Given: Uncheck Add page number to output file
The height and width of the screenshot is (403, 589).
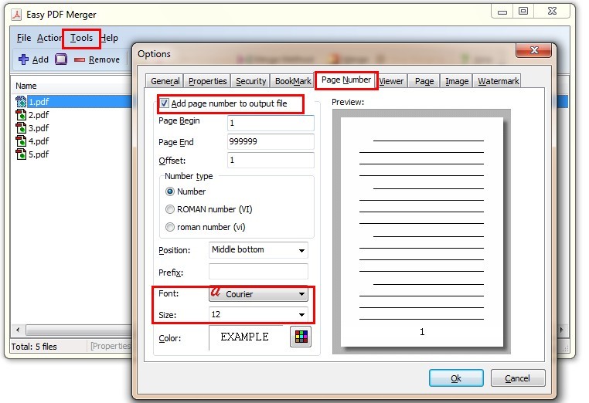Looking at the screenshot, I should (x=165, y=103).
